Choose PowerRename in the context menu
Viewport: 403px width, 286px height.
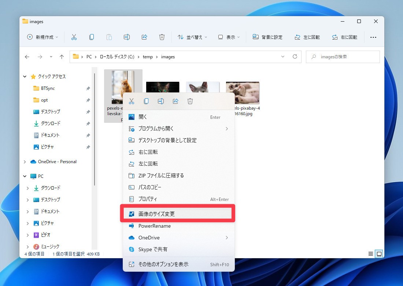[154, 226]
